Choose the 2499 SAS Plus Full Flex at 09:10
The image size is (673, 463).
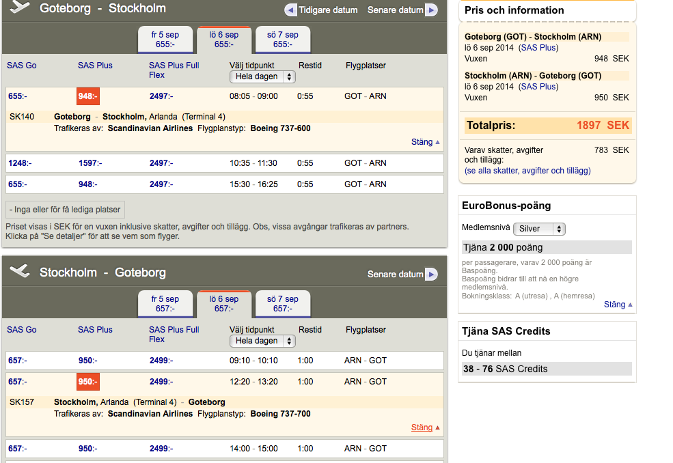click(x=161, y=361)
